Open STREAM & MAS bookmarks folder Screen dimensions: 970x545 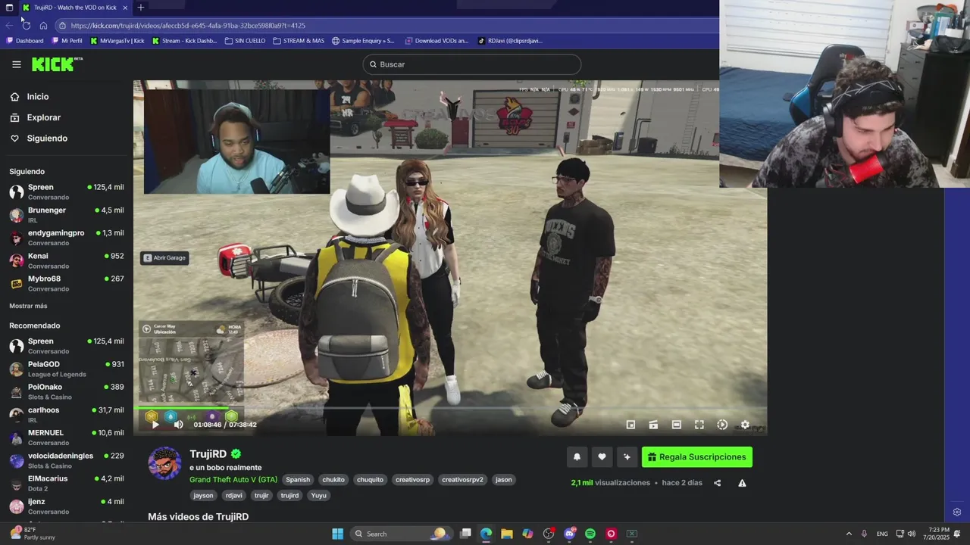(299, 41)
